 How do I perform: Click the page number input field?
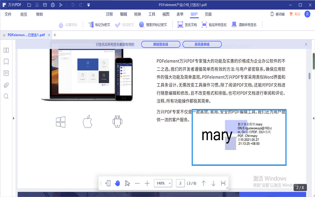[180, 183]
